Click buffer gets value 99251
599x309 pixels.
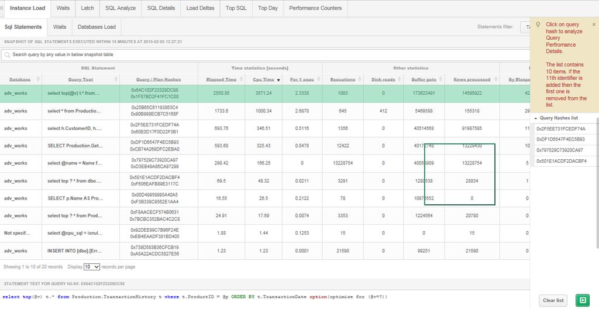424,251
